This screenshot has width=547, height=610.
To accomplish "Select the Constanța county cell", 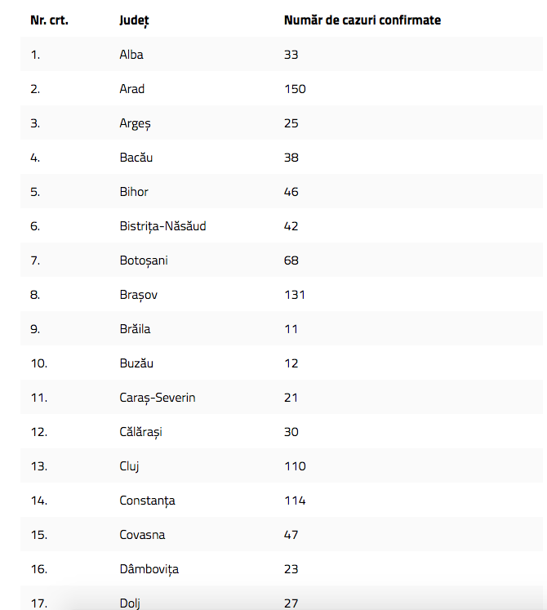I will [147, 501].
